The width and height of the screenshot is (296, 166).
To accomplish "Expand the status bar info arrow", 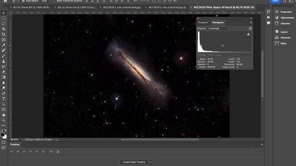I will coord(57,140).
